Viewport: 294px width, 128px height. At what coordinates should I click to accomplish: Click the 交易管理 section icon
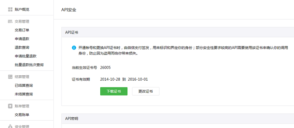pyautogui.click(x=10, y=22)
